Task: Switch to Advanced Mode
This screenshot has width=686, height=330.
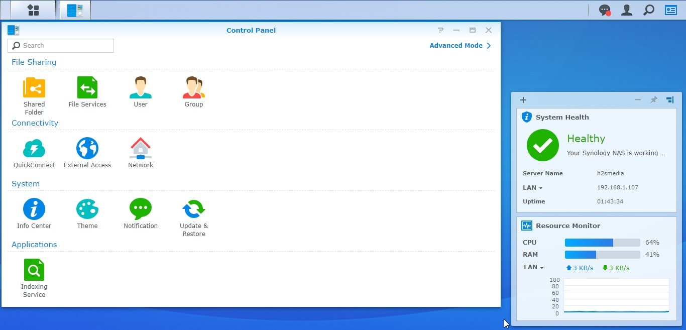Action: tap(461, 45)
